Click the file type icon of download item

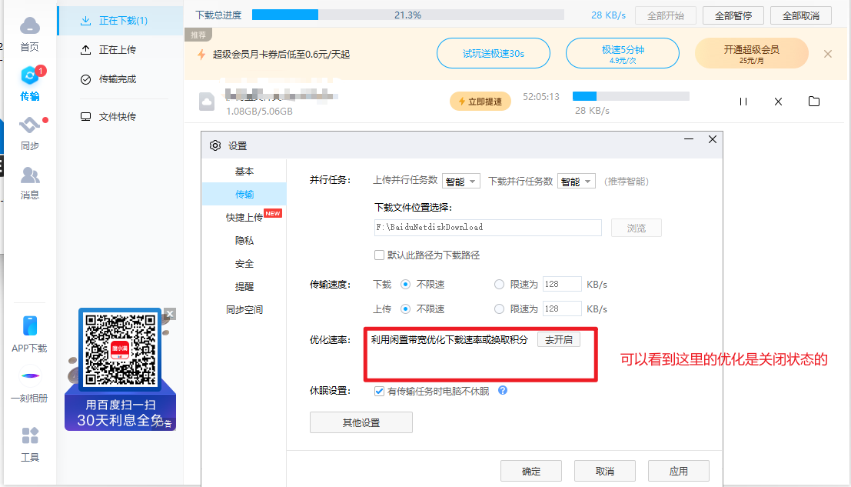207,102
